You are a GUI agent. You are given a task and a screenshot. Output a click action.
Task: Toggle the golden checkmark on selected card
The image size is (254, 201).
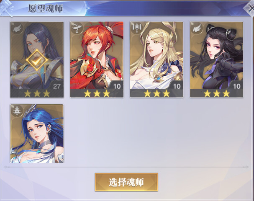click(x=37, y=60)
